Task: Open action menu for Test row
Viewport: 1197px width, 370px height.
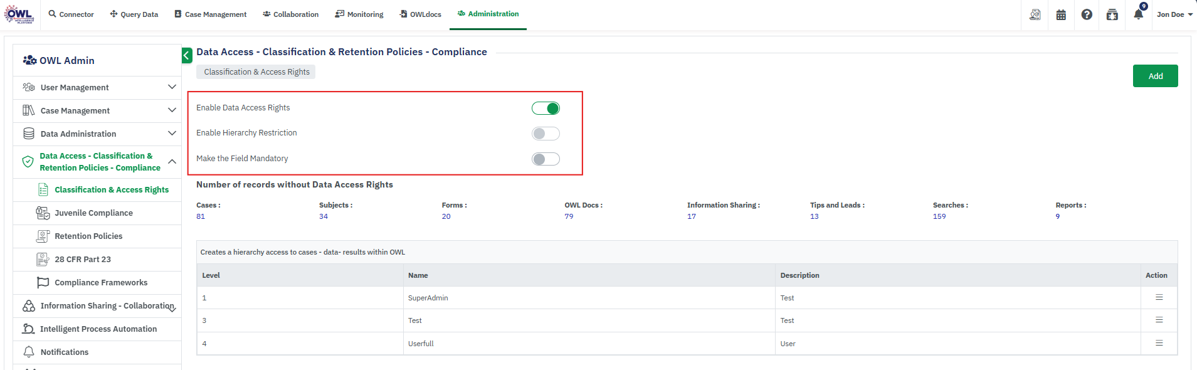Action: [x=1159, y=320]
